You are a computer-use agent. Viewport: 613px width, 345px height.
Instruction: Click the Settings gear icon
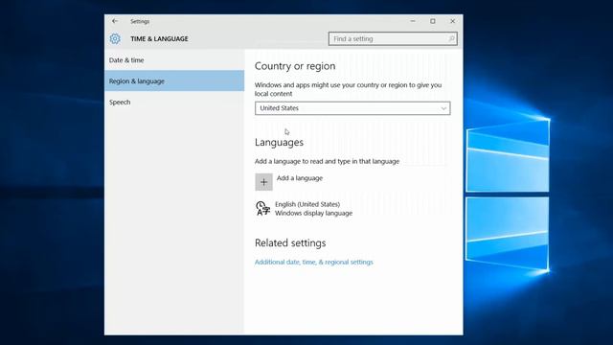(x=115, y=38)
